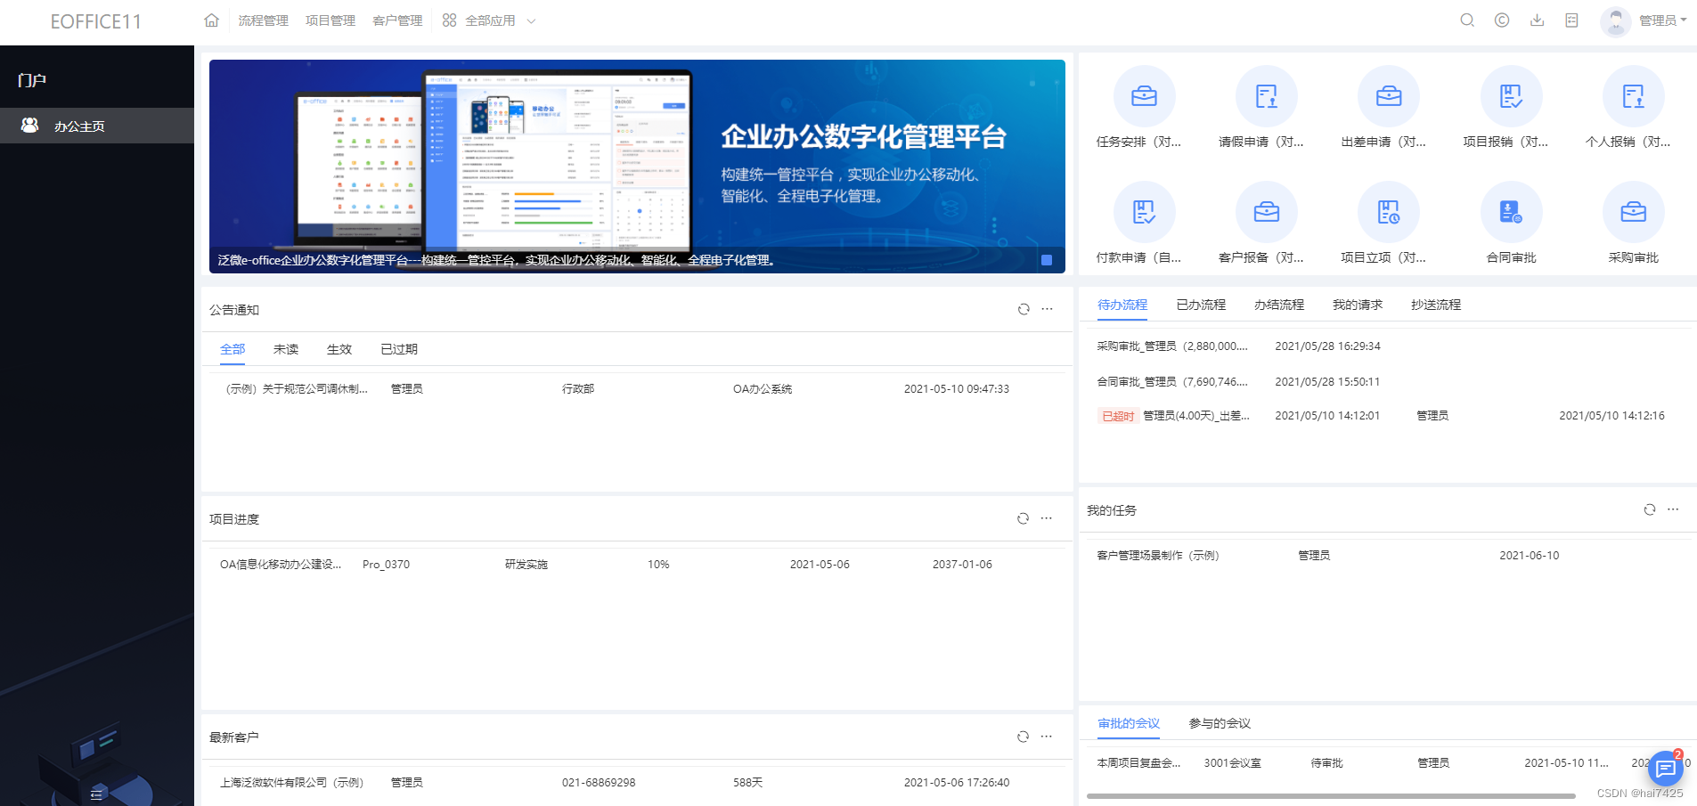Refresh the 公告通知 panel

click(x=1023, y=309)
